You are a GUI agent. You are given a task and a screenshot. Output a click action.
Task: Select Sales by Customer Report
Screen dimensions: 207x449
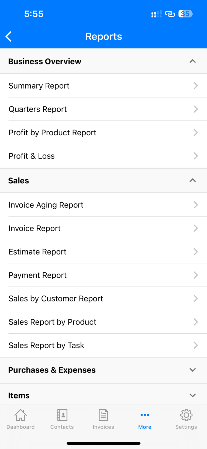click(56, 299)
